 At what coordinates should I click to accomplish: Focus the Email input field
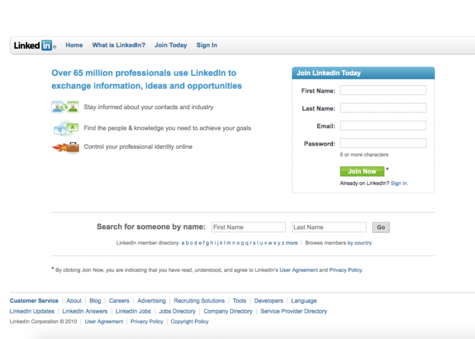coord(383,126)
